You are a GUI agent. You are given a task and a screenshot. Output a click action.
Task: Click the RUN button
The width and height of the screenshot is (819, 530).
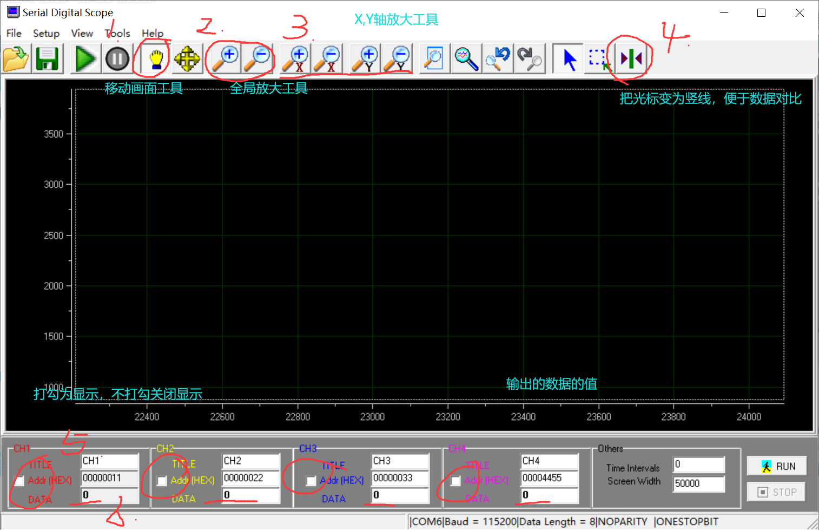(x=777, y=466)
